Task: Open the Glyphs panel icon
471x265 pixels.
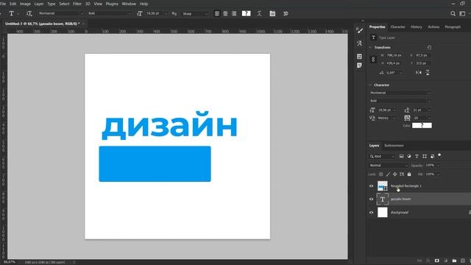Action: [360, 43]
